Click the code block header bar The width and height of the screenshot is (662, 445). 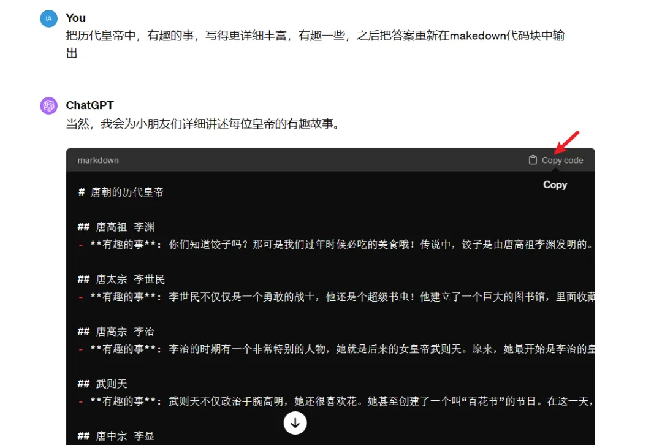point(306,160)
